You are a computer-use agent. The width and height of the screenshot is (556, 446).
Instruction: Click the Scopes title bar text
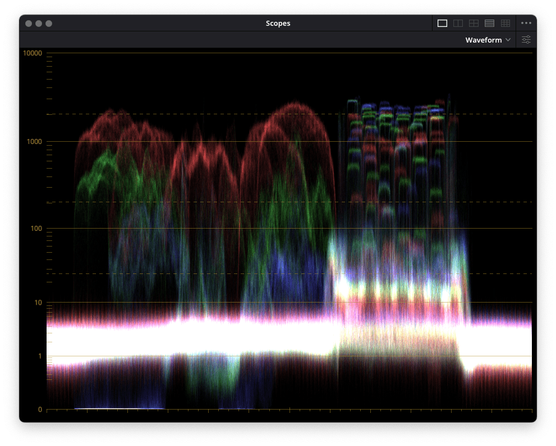click(x=278, y=23)
